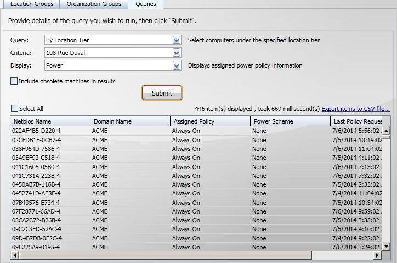Screen dimensions: 397x263
Task: Switch to the Organization Groups tab
Action: click(94, 4)
